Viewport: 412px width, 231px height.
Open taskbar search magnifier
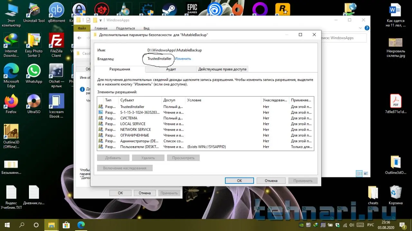pyautogui.click(x=22, y=225)
